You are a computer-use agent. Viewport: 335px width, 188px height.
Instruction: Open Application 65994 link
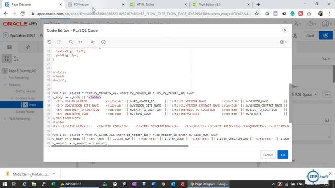[22, 36]
